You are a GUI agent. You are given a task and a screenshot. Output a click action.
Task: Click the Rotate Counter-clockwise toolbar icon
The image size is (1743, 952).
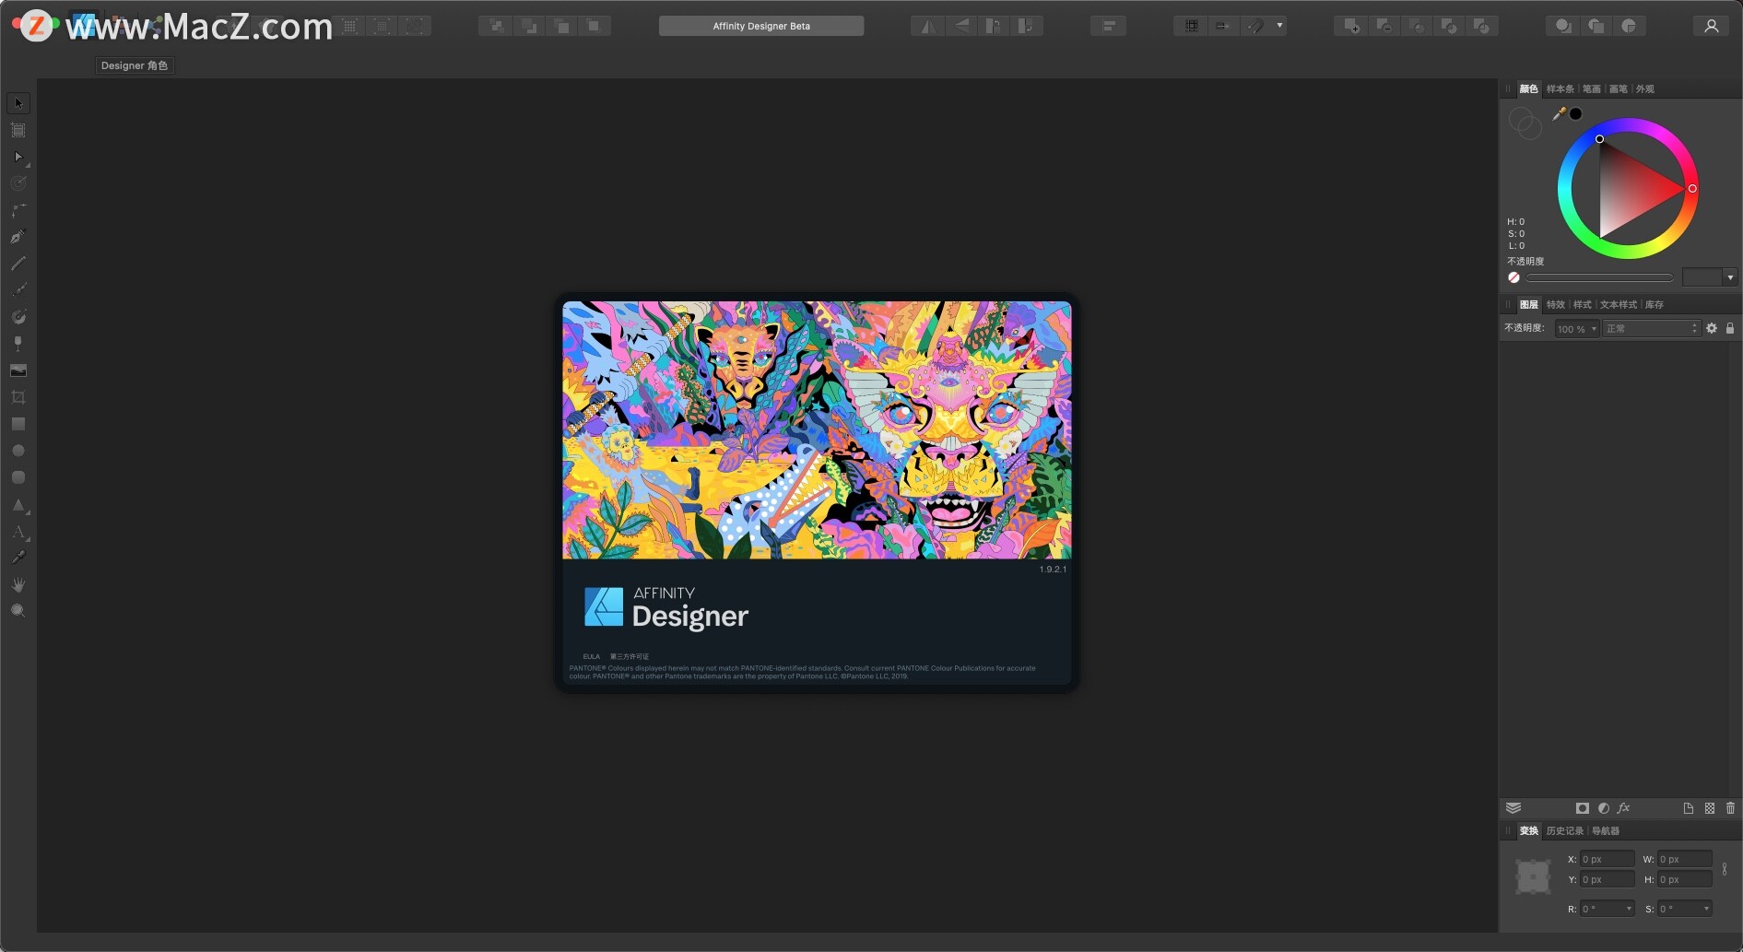point(994,26)
